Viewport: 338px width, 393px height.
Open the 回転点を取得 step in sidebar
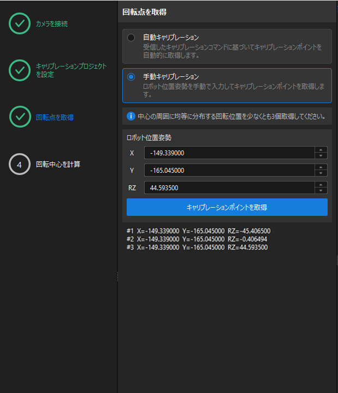pos(55,117)
